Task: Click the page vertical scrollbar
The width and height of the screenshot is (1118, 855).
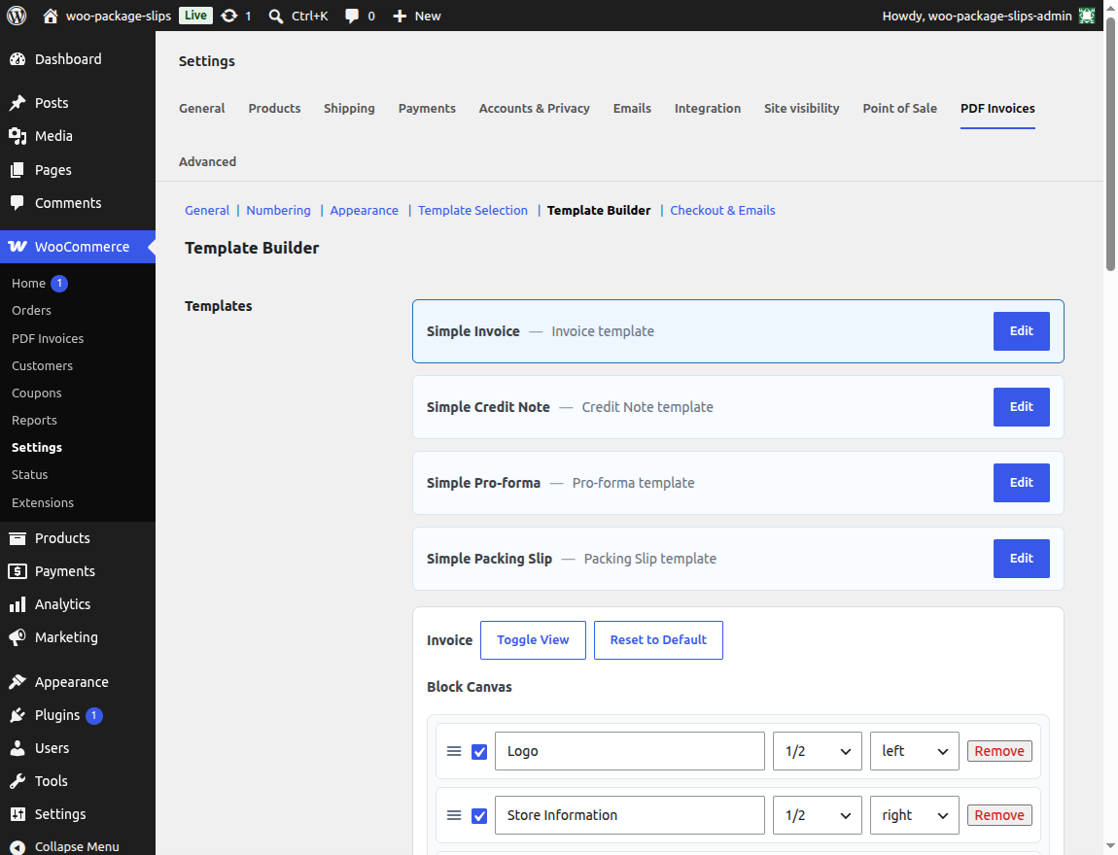Action: pyautogui.click(x=1110, y=143)
